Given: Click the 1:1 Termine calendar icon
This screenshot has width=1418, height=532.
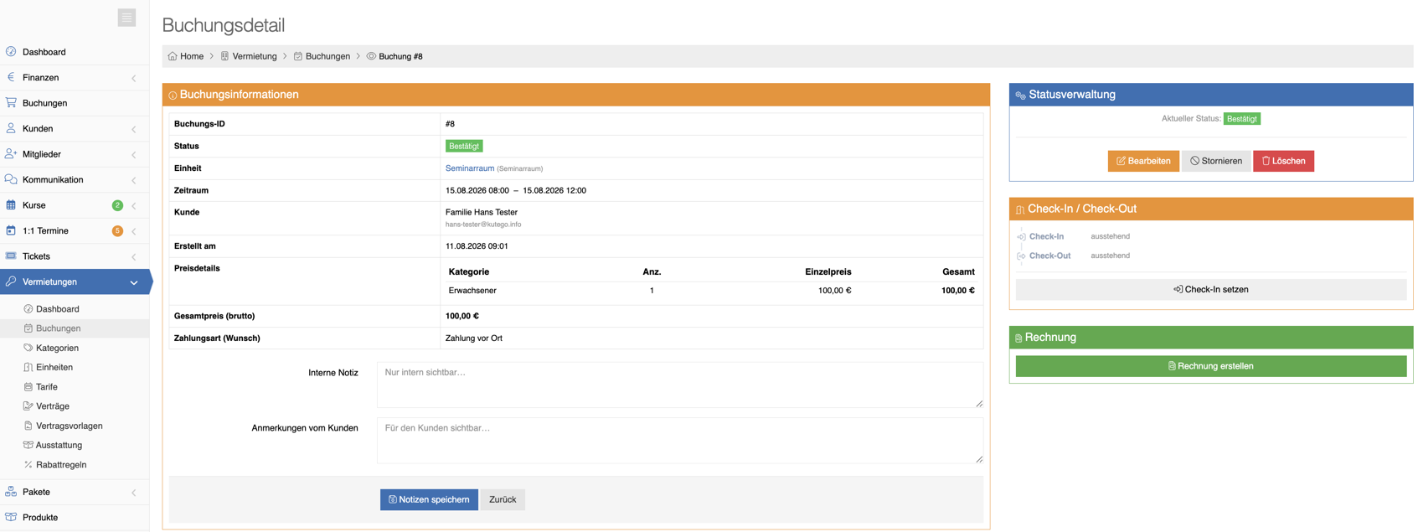Looking at the screenshot, I should 11,230.
